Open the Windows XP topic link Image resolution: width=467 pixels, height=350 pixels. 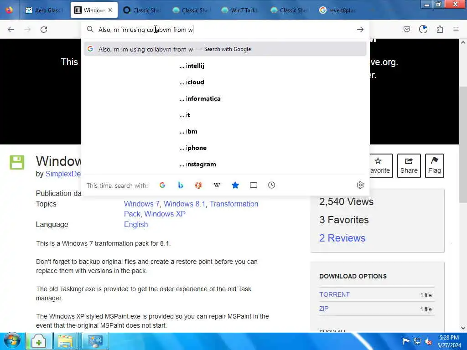click(165, 214)
